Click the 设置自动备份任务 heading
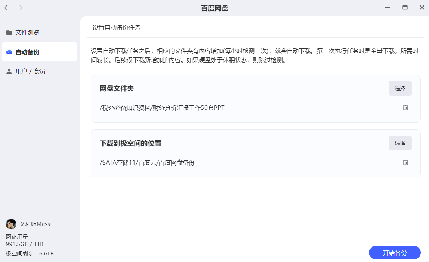 click(116, 27)
